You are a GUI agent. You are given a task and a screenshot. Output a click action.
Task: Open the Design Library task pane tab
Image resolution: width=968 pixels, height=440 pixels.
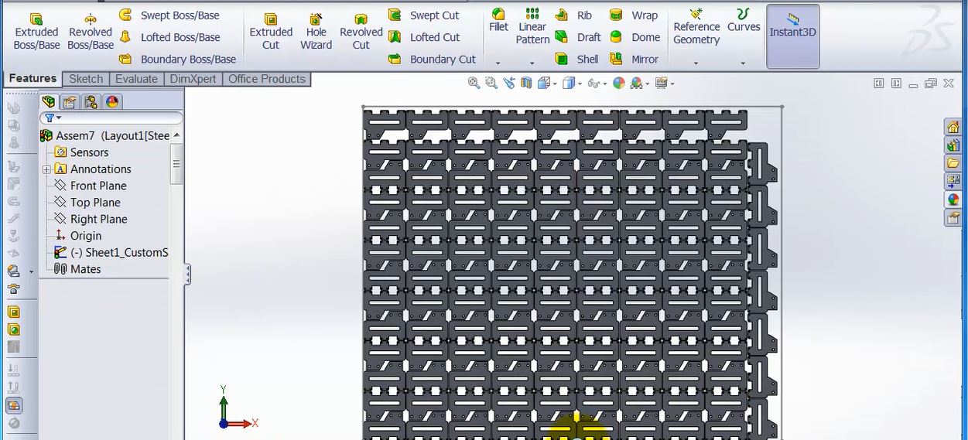tap(953, 145)
